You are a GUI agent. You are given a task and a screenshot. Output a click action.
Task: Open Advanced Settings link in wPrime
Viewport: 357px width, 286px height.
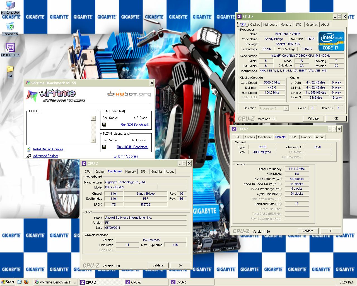pyautogui.click(x=46, y=156)
